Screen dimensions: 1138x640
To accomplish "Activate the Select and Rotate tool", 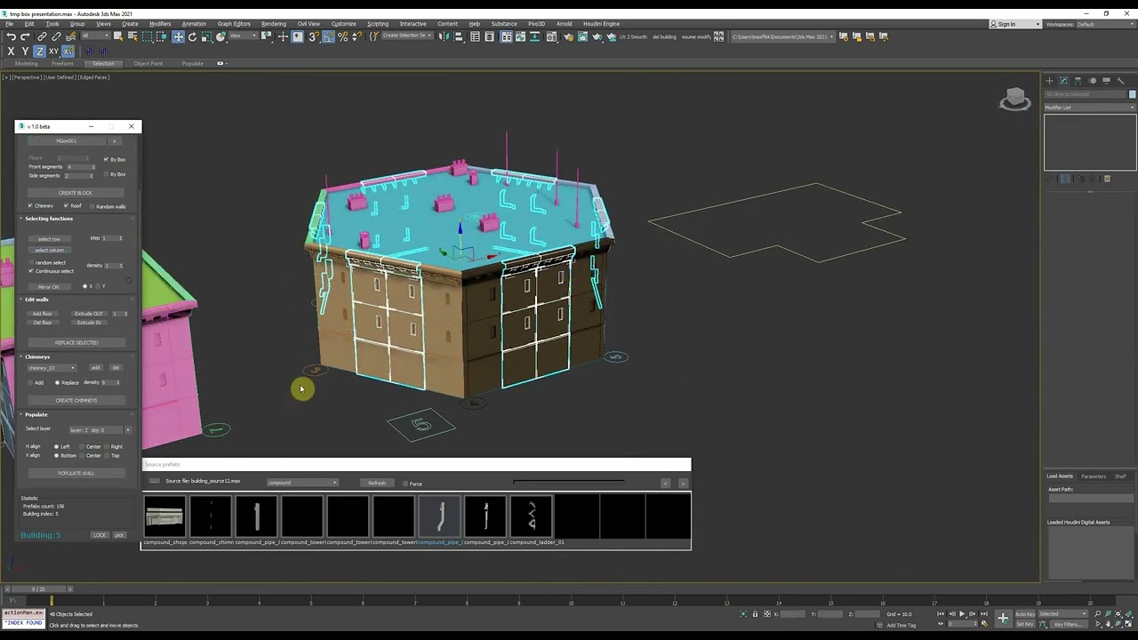I will click(x=192, y=36).
